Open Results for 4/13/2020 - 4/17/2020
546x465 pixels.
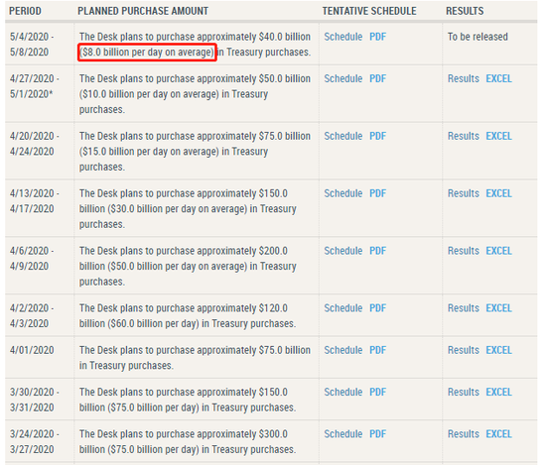pos(464,193)
